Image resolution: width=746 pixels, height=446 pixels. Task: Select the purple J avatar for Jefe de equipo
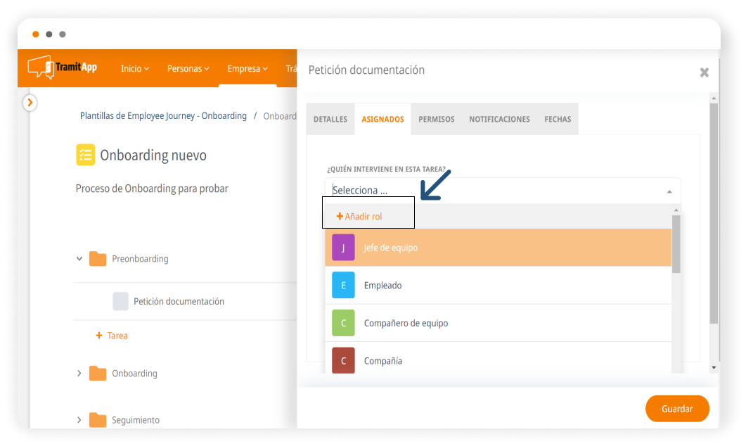343,248
